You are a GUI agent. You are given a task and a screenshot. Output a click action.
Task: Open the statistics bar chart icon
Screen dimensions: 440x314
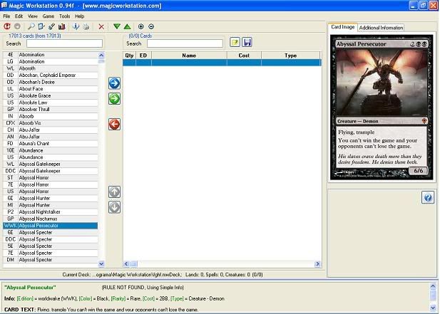tap(62, 26)
